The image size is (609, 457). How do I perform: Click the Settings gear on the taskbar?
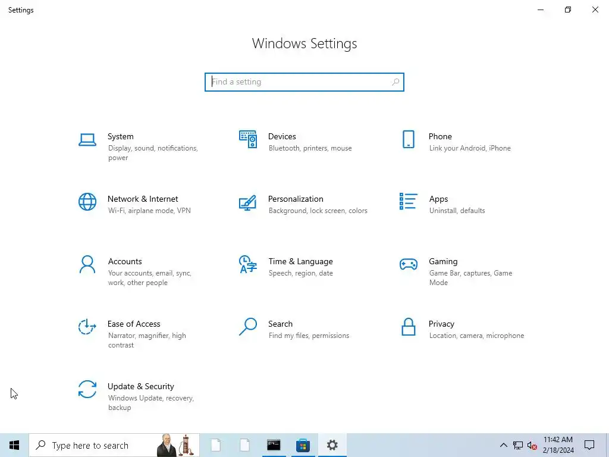click(x=332, y=445)
